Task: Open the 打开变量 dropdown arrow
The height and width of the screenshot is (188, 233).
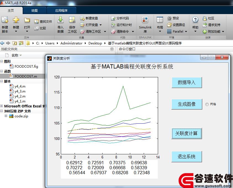Action: point(101,25)
